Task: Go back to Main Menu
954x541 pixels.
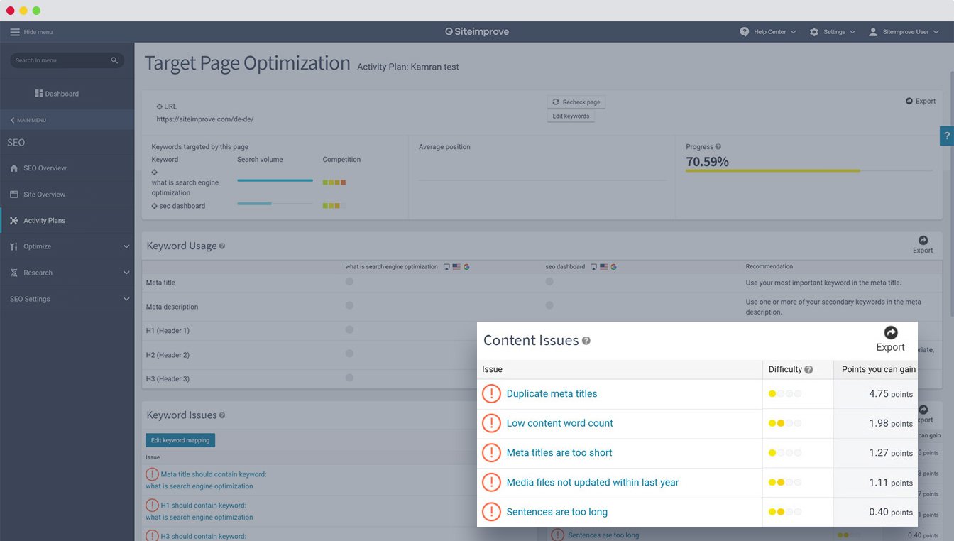Action: coord(28,120)
